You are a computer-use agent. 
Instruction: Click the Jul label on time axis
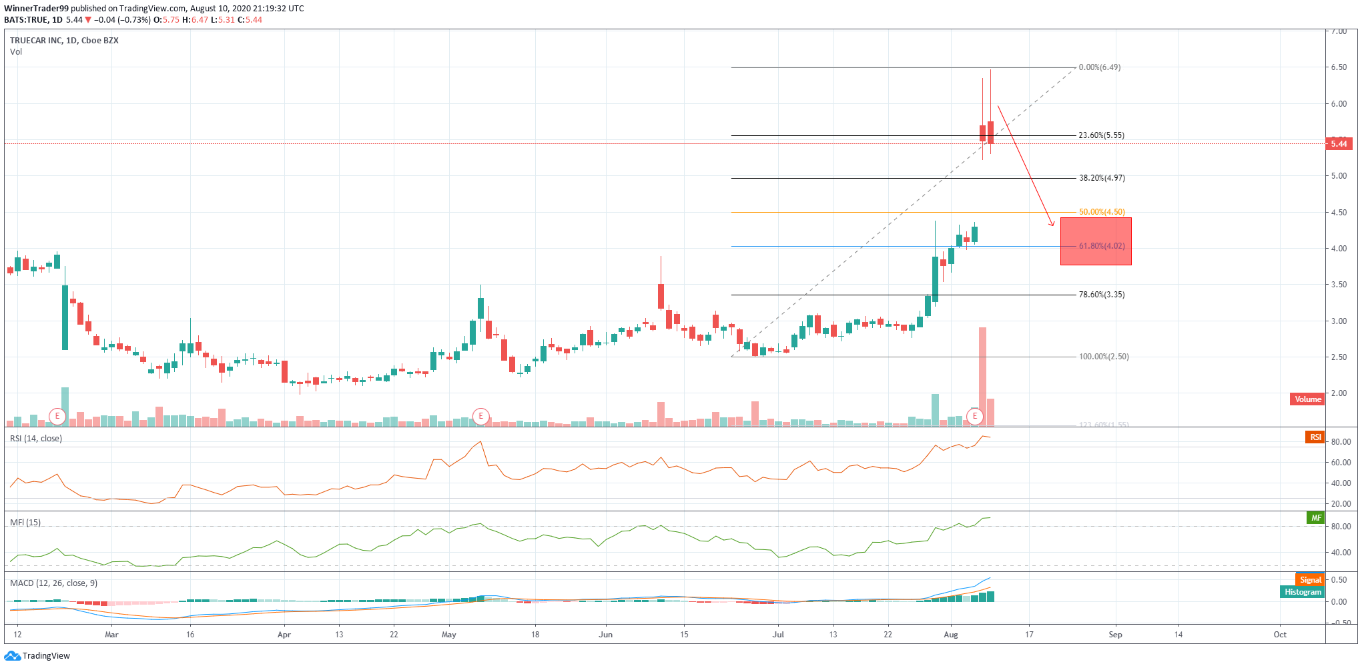tap(778, 635)
